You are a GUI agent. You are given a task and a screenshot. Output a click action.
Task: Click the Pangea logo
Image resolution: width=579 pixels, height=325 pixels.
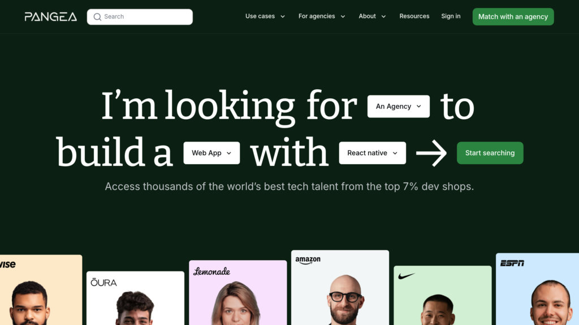pyautogui.click(x=50, y=16)
